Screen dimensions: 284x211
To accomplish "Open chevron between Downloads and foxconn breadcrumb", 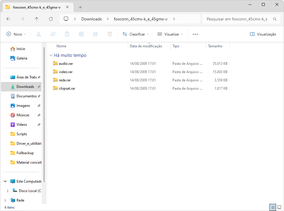I will point(108,19).
